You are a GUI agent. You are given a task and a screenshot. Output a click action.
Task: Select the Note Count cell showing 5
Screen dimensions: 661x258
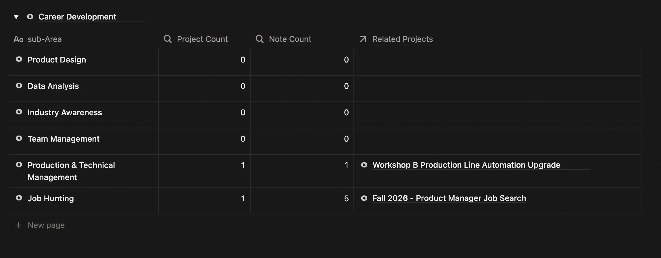tap(302, 201)
